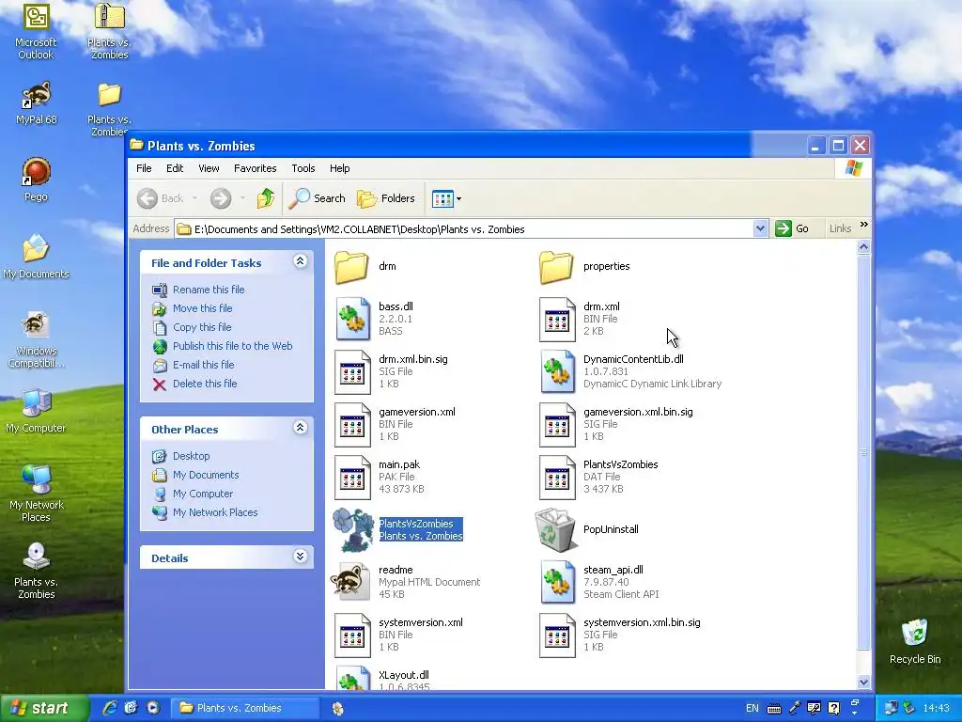The image size is (962, 722).
Task: Click the Forward arrow button
Action: 221,197
